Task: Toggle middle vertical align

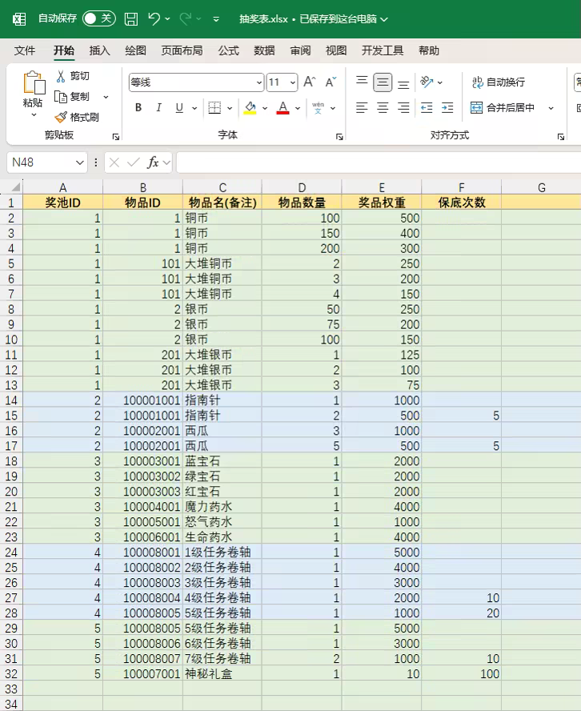Action: click(383, 82)
